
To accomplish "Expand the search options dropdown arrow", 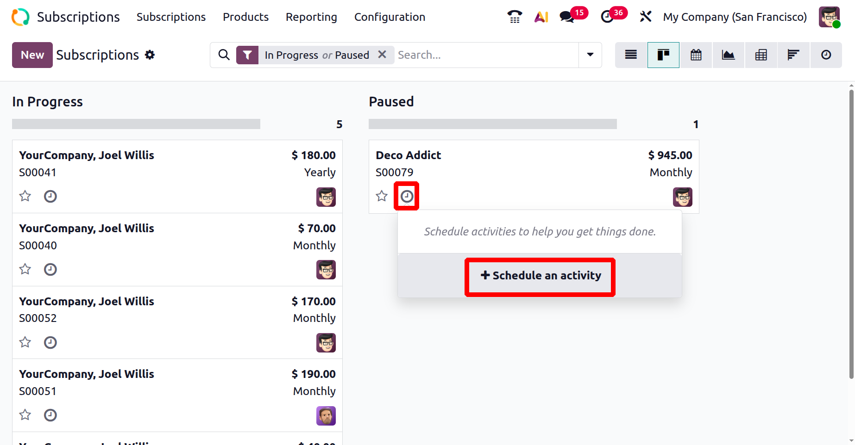I will tap(590, 55).
